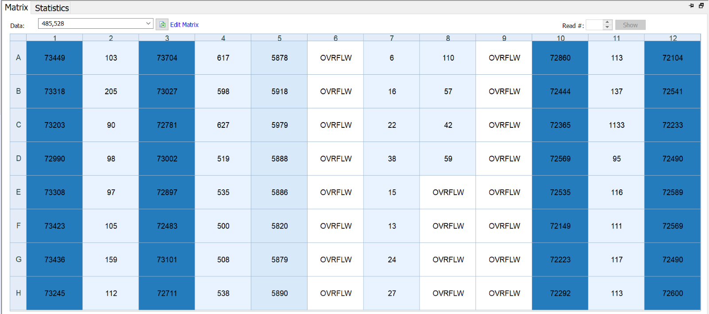Select the Matrix tab

(16, 8)
